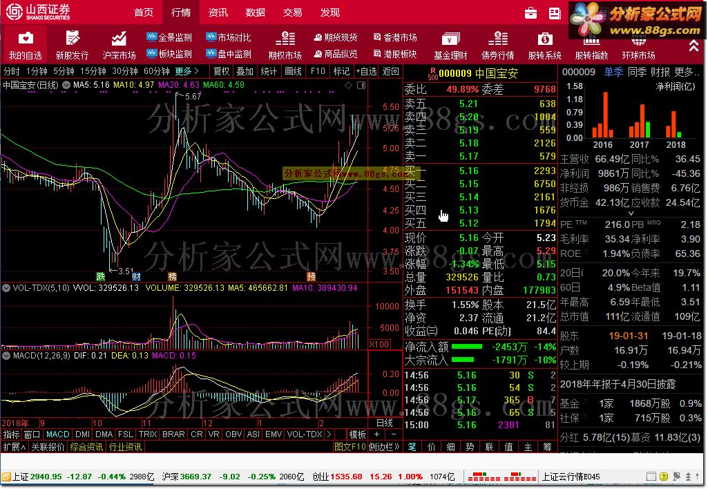Switch to 交易 tab
This screenshot has width=708, height=489.
click(292, 12)
